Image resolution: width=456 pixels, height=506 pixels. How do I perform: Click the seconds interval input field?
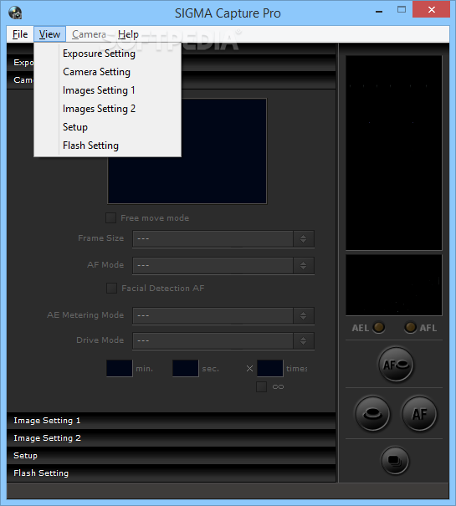click(186, 368)
